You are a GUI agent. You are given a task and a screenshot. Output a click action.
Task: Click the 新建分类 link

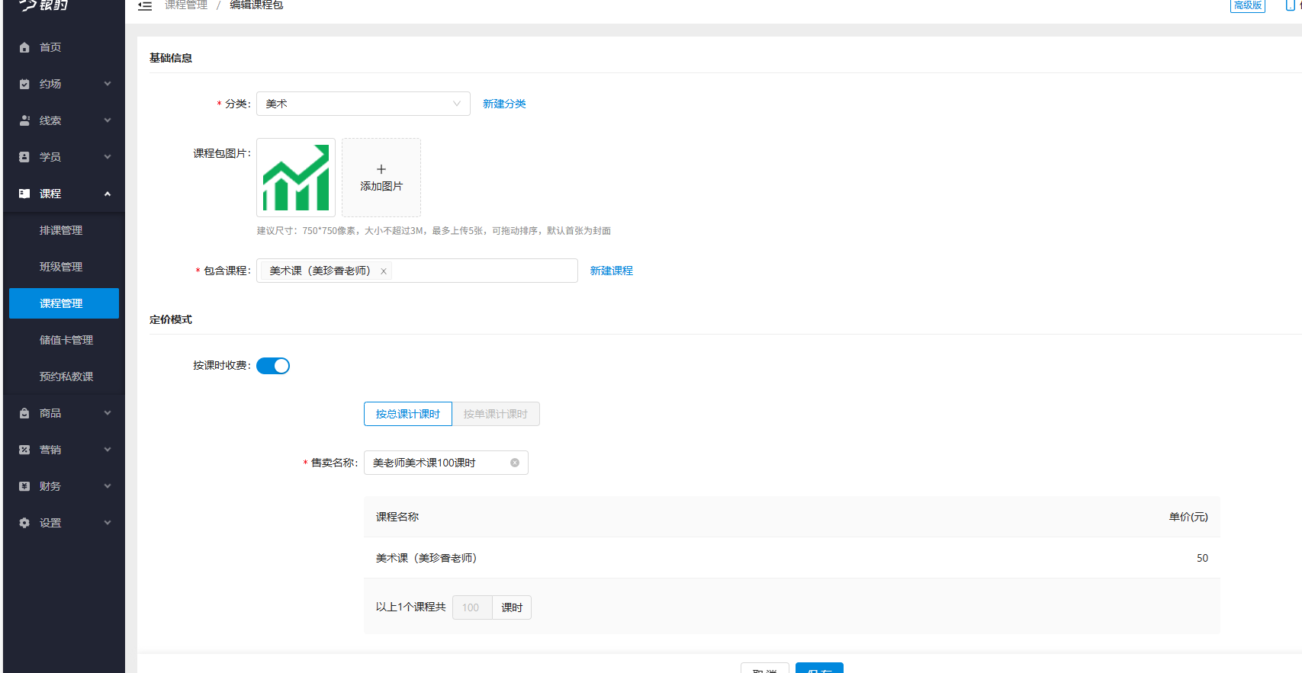point(504,104)
